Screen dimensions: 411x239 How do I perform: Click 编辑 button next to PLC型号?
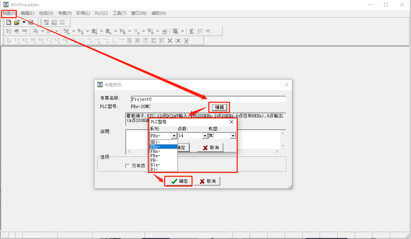[x=220, y=107]
